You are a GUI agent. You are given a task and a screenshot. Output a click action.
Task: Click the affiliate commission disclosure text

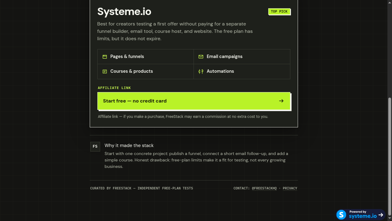(183, 117)
